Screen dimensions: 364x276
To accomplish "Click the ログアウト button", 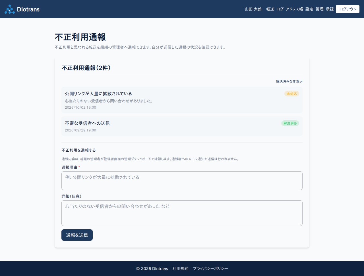I will tap(348, 9).
